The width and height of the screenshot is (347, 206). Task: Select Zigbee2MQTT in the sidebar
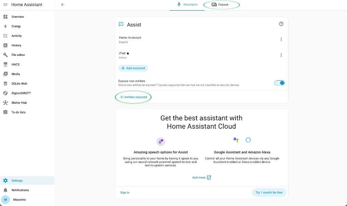click(x=27, y=93)
